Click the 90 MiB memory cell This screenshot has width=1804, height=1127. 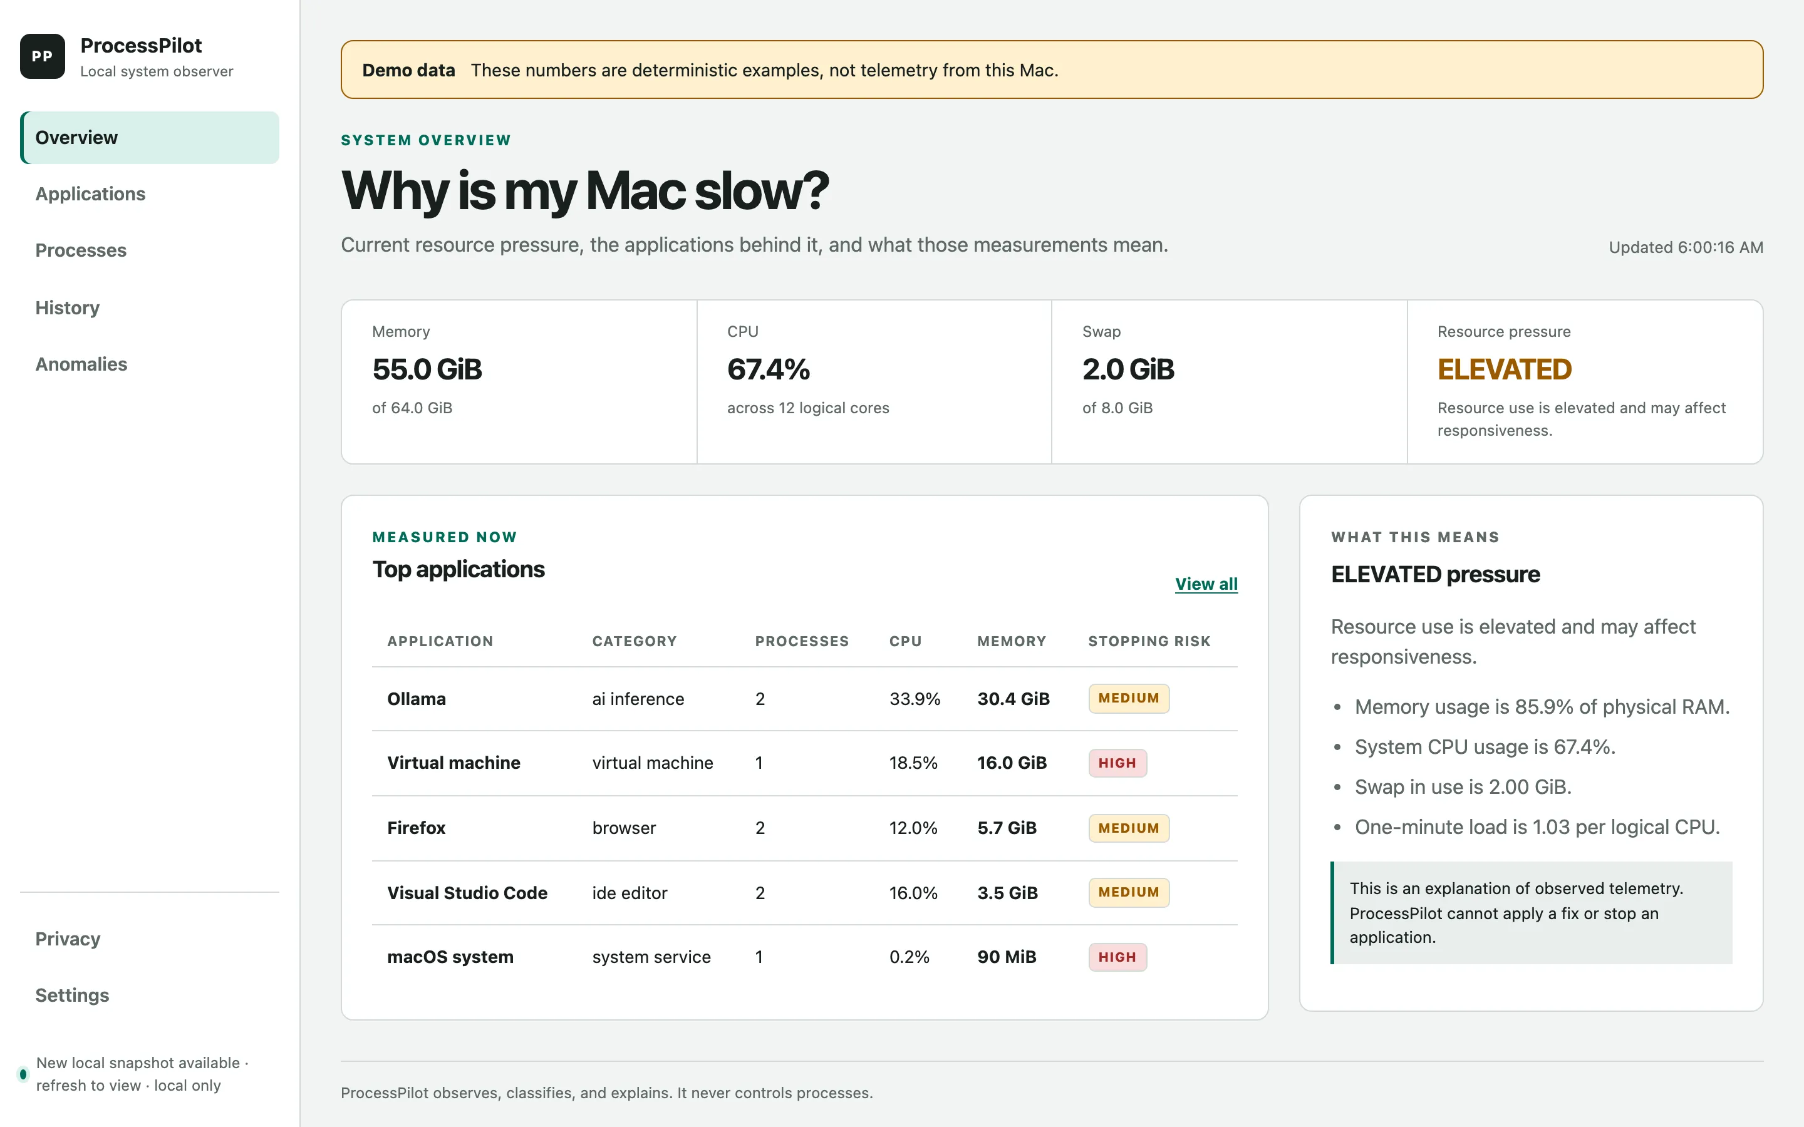1007,957
